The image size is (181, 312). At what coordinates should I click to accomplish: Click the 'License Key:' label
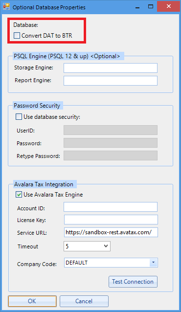(31, 220)
